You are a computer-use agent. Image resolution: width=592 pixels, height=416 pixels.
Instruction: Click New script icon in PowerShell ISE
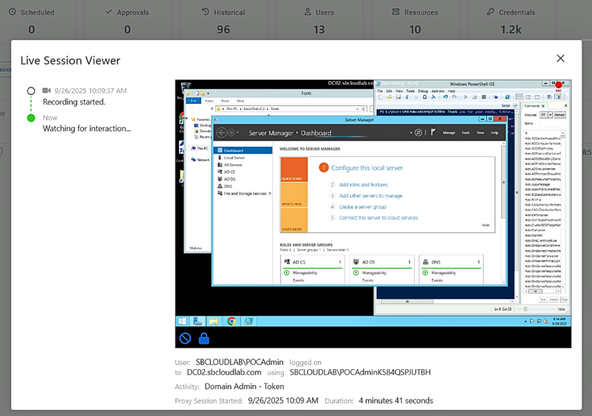[x=381, y=97]
